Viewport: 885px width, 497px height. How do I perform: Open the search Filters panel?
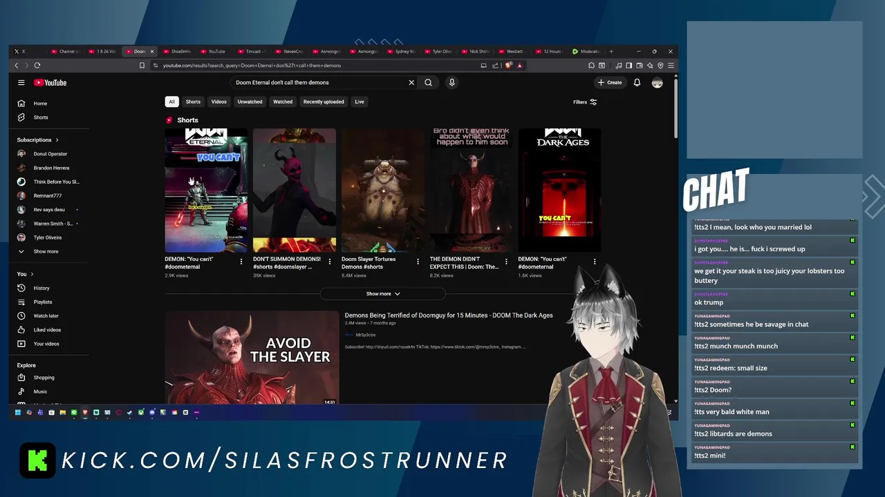(585, 102)
